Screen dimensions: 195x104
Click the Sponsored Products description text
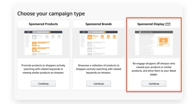[x=43, y=69]
